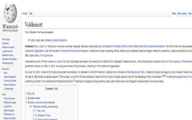Click 'From Wikipedia, the free encyclopedia' tagline

pyautogui.click(x=39, y=32)
